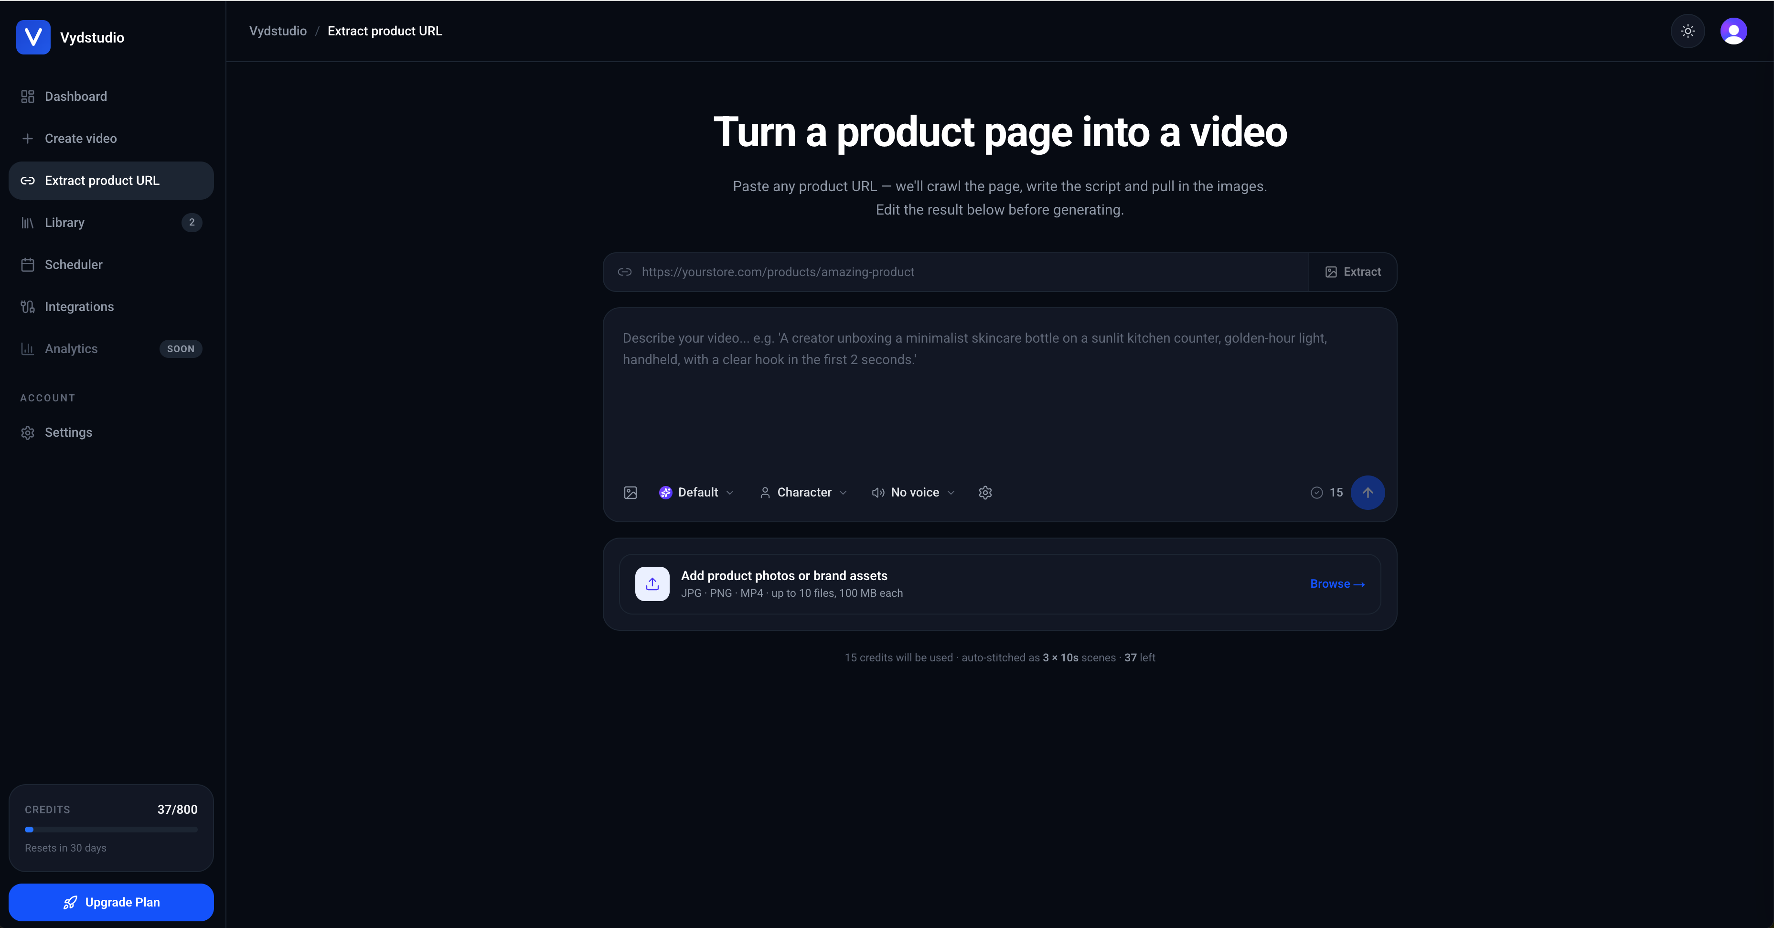Open the Dashboard page
1774x928 pixels.
pyautogui.click(x=111, y=97)
